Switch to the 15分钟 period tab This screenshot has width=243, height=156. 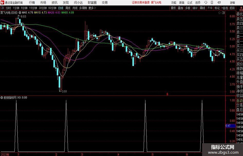pyautogui.click(x=33, y=8)
